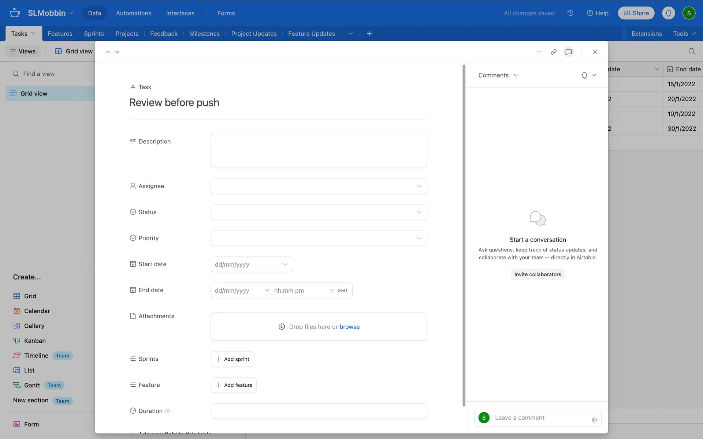Go to previous record arrow
Image resolution: width=703 pixels, height=439 pixels.
(x=108, y=52)
